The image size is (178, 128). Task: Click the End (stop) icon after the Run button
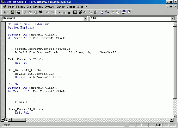65,12
